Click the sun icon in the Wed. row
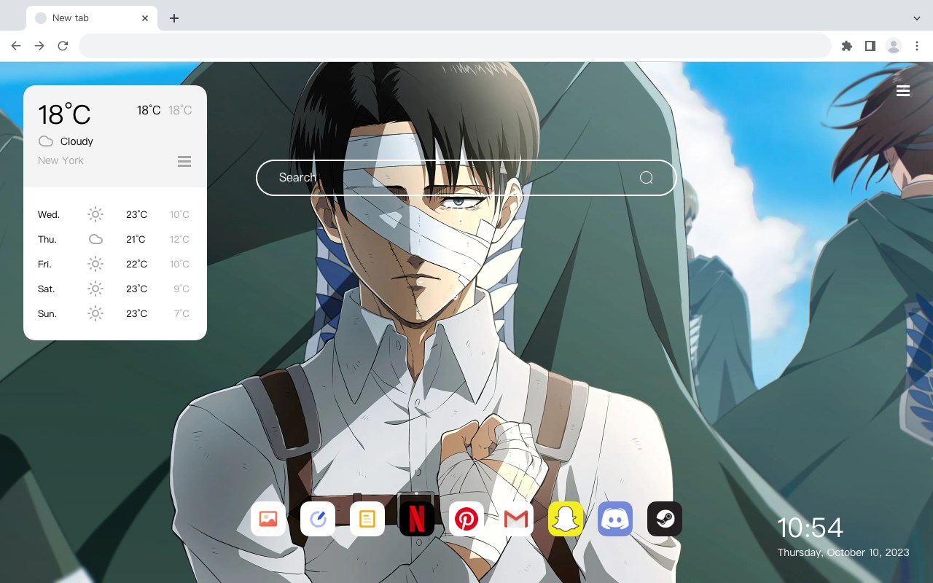 point(95,214)
